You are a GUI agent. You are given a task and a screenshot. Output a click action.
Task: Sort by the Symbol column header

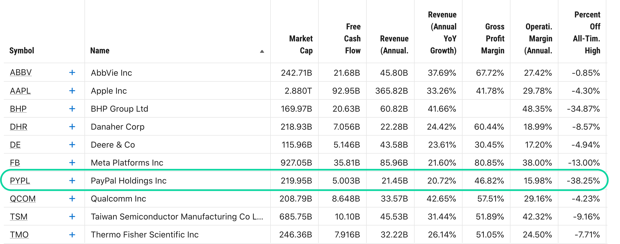pyautogui.click(x=22, y=50)
